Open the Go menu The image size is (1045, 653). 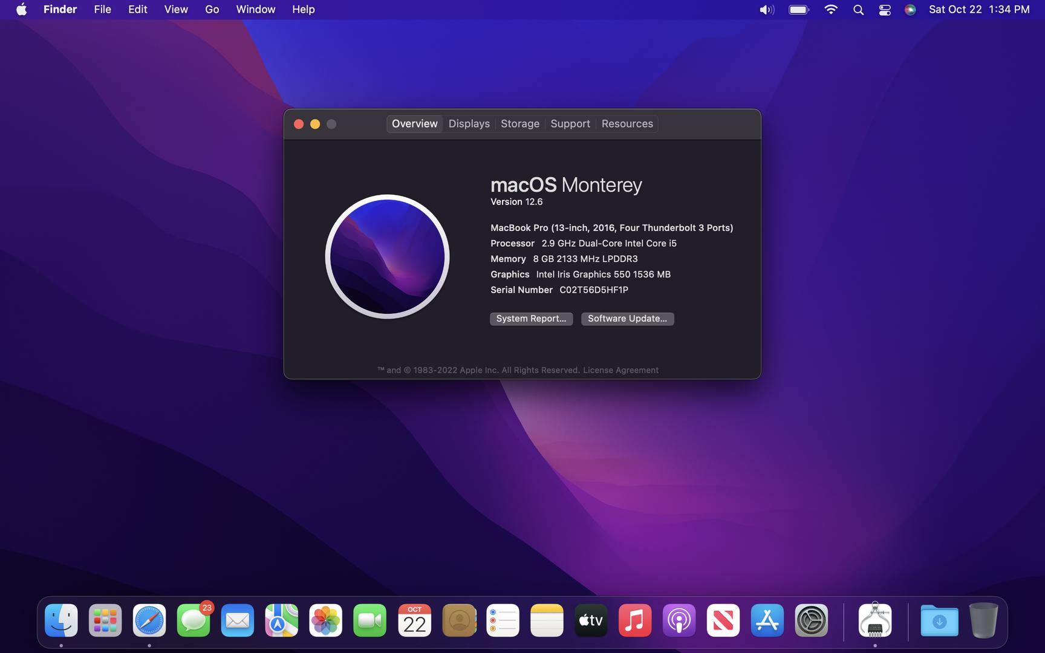(x=212, y=10)
